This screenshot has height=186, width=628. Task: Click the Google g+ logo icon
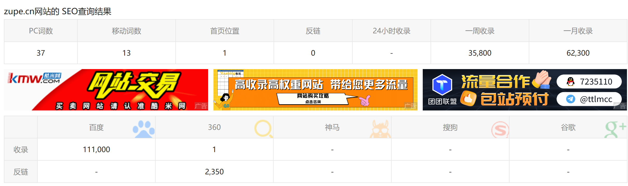[x=616, y=129]
